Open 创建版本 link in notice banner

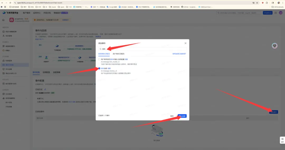(x=65, y=20)
